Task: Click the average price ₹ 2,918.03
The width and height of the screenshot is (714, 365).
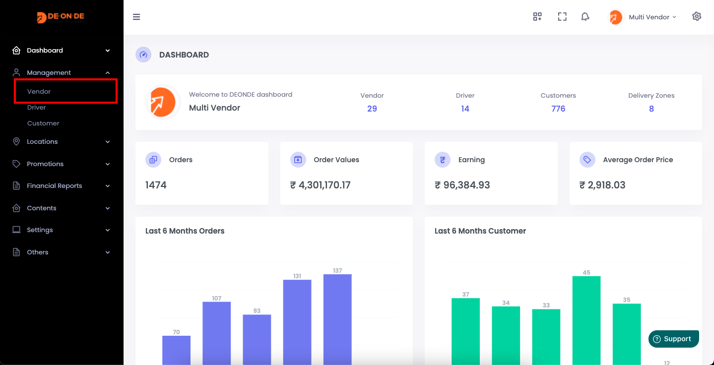Action: coord(602,185)
